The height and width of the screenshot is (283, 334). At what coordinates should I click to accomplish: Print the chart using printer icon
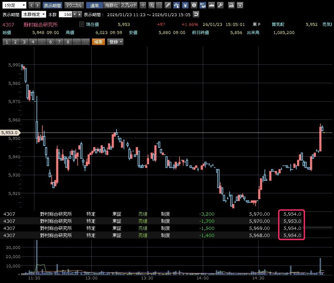[x=231, y=5]
